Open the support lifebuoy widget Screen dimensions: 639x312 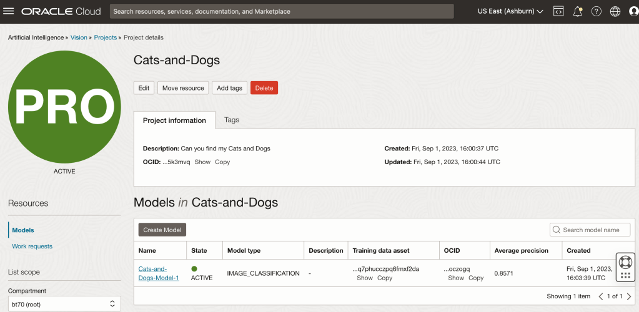[x=626, y=261]
